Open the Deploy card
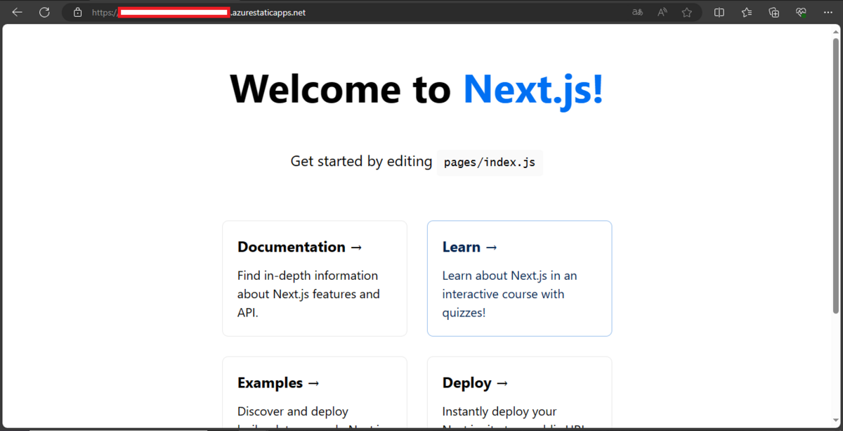 519,392
